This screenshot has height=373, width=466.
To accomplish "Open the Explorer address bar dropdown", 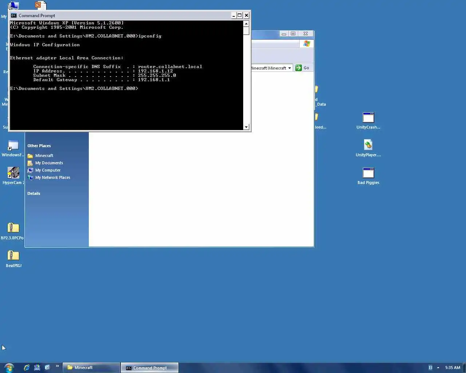I will pyautogui.click(x=289, y=68).
